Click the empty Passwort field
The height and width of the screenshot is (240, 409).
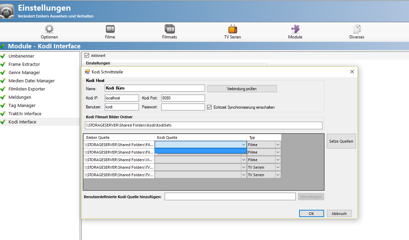(x=183, y=107)
